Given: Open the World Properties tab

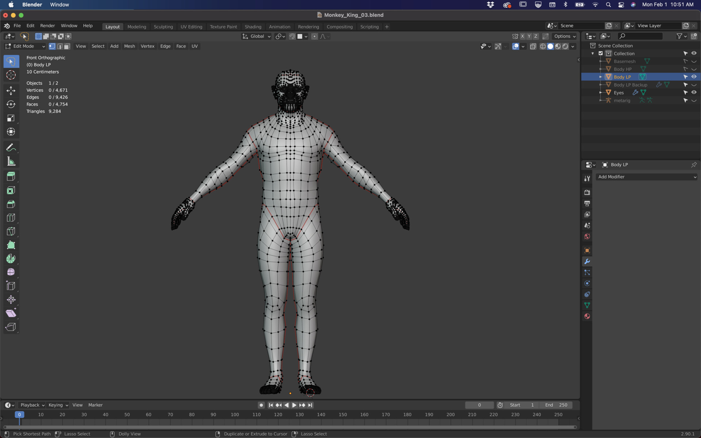Looking at the screenshot, I should coord(587,236).
